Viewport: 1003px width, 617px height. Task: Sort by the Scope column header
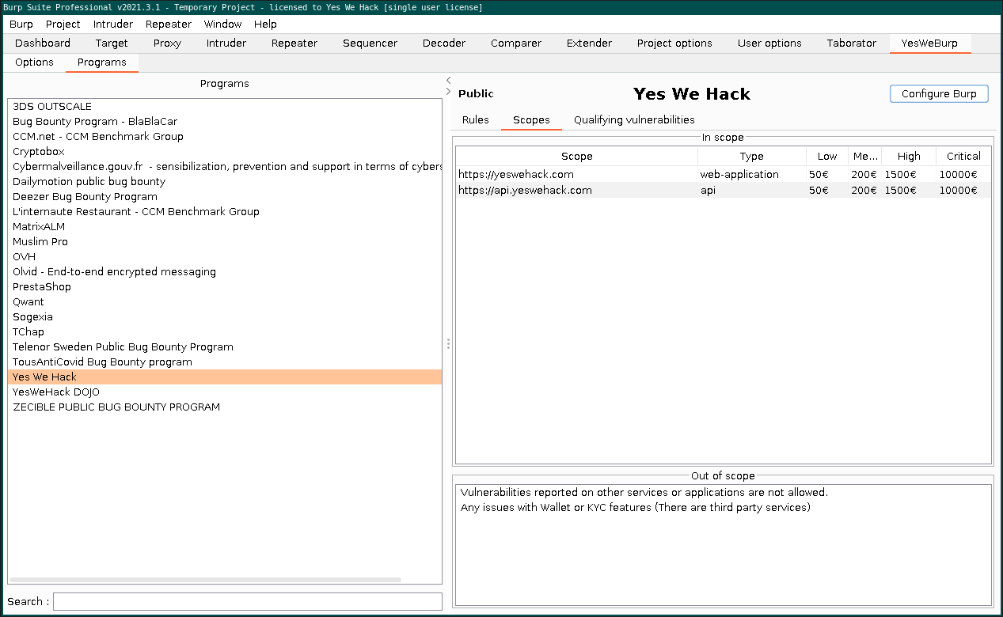577,157
